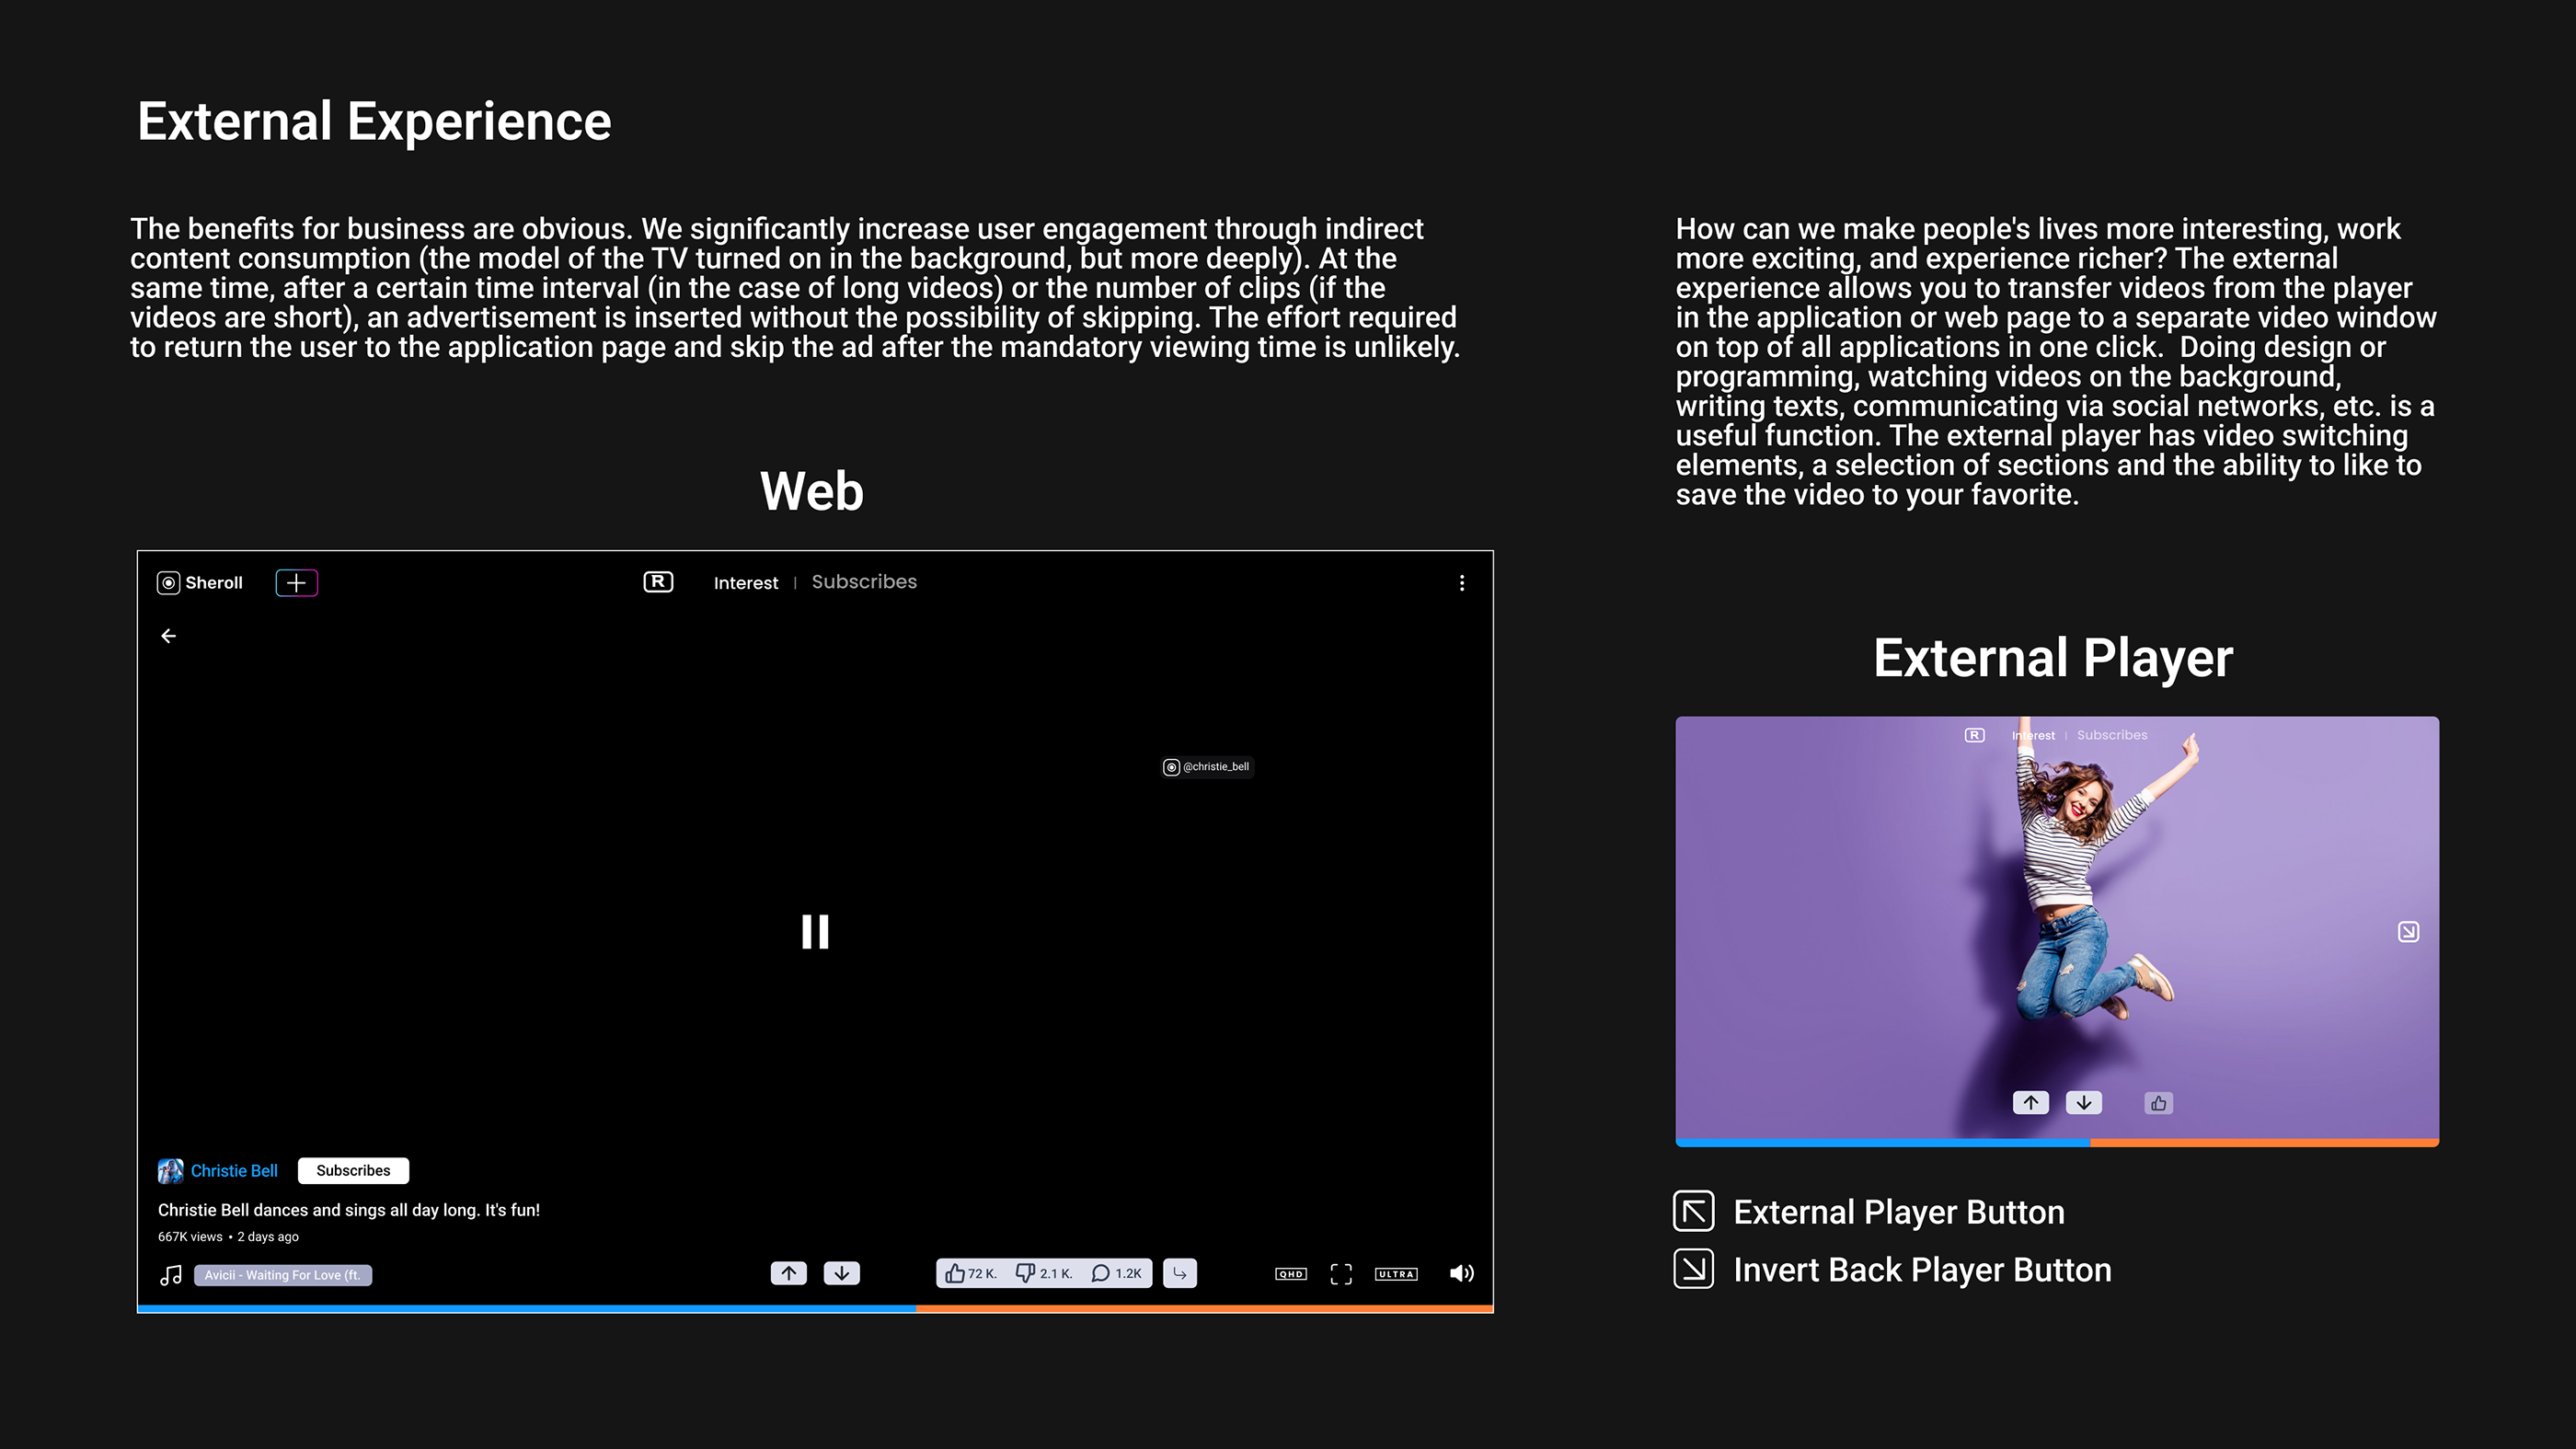Screen dimensions: 2576x1449
Task: Click the Avicii music track tag
Action: coord(282,1275)
